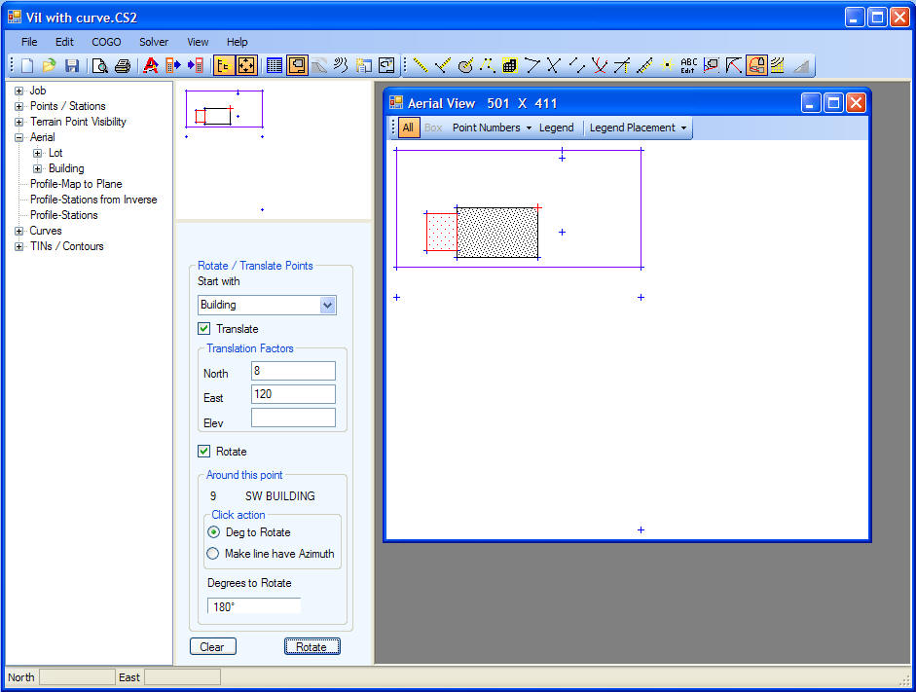Viewport: 916px width, 692px height.
Task: Expand the Curves tree node
Action: pos(18,231)
